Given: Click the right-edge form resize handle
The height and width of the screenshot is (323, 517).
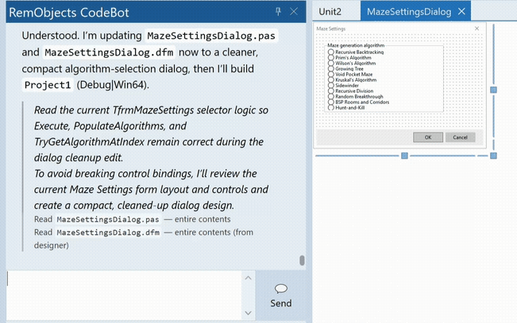Looking at the screenshot, I should (493, 90).
